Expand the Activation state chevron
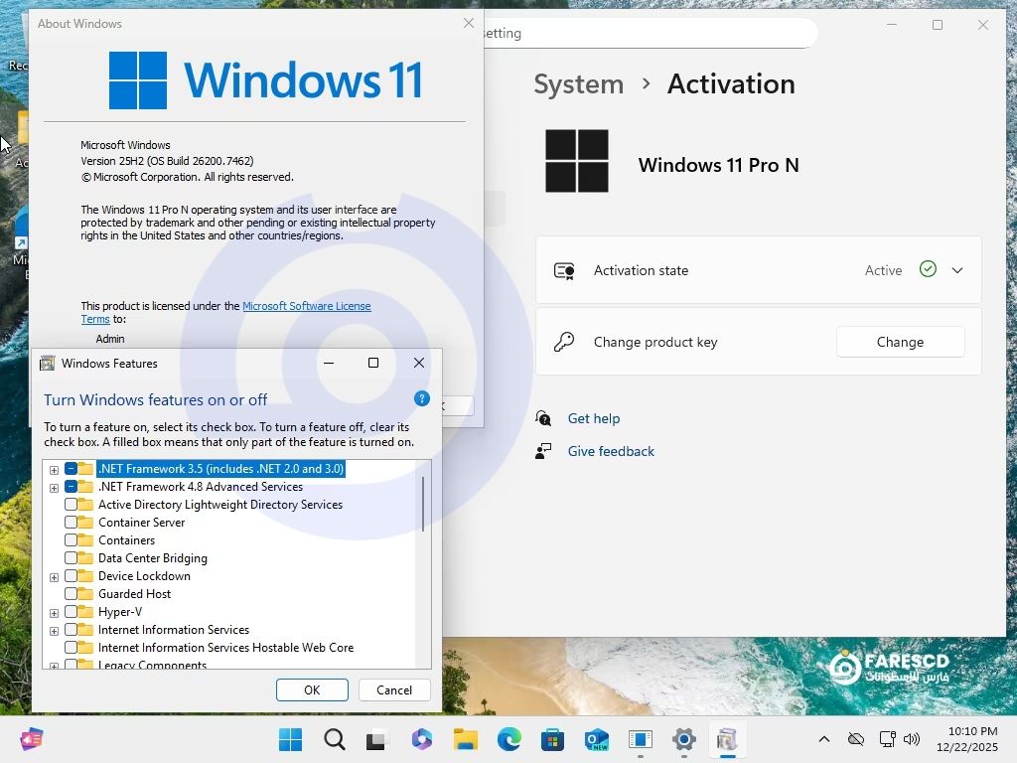 click(x=957, y=270)
